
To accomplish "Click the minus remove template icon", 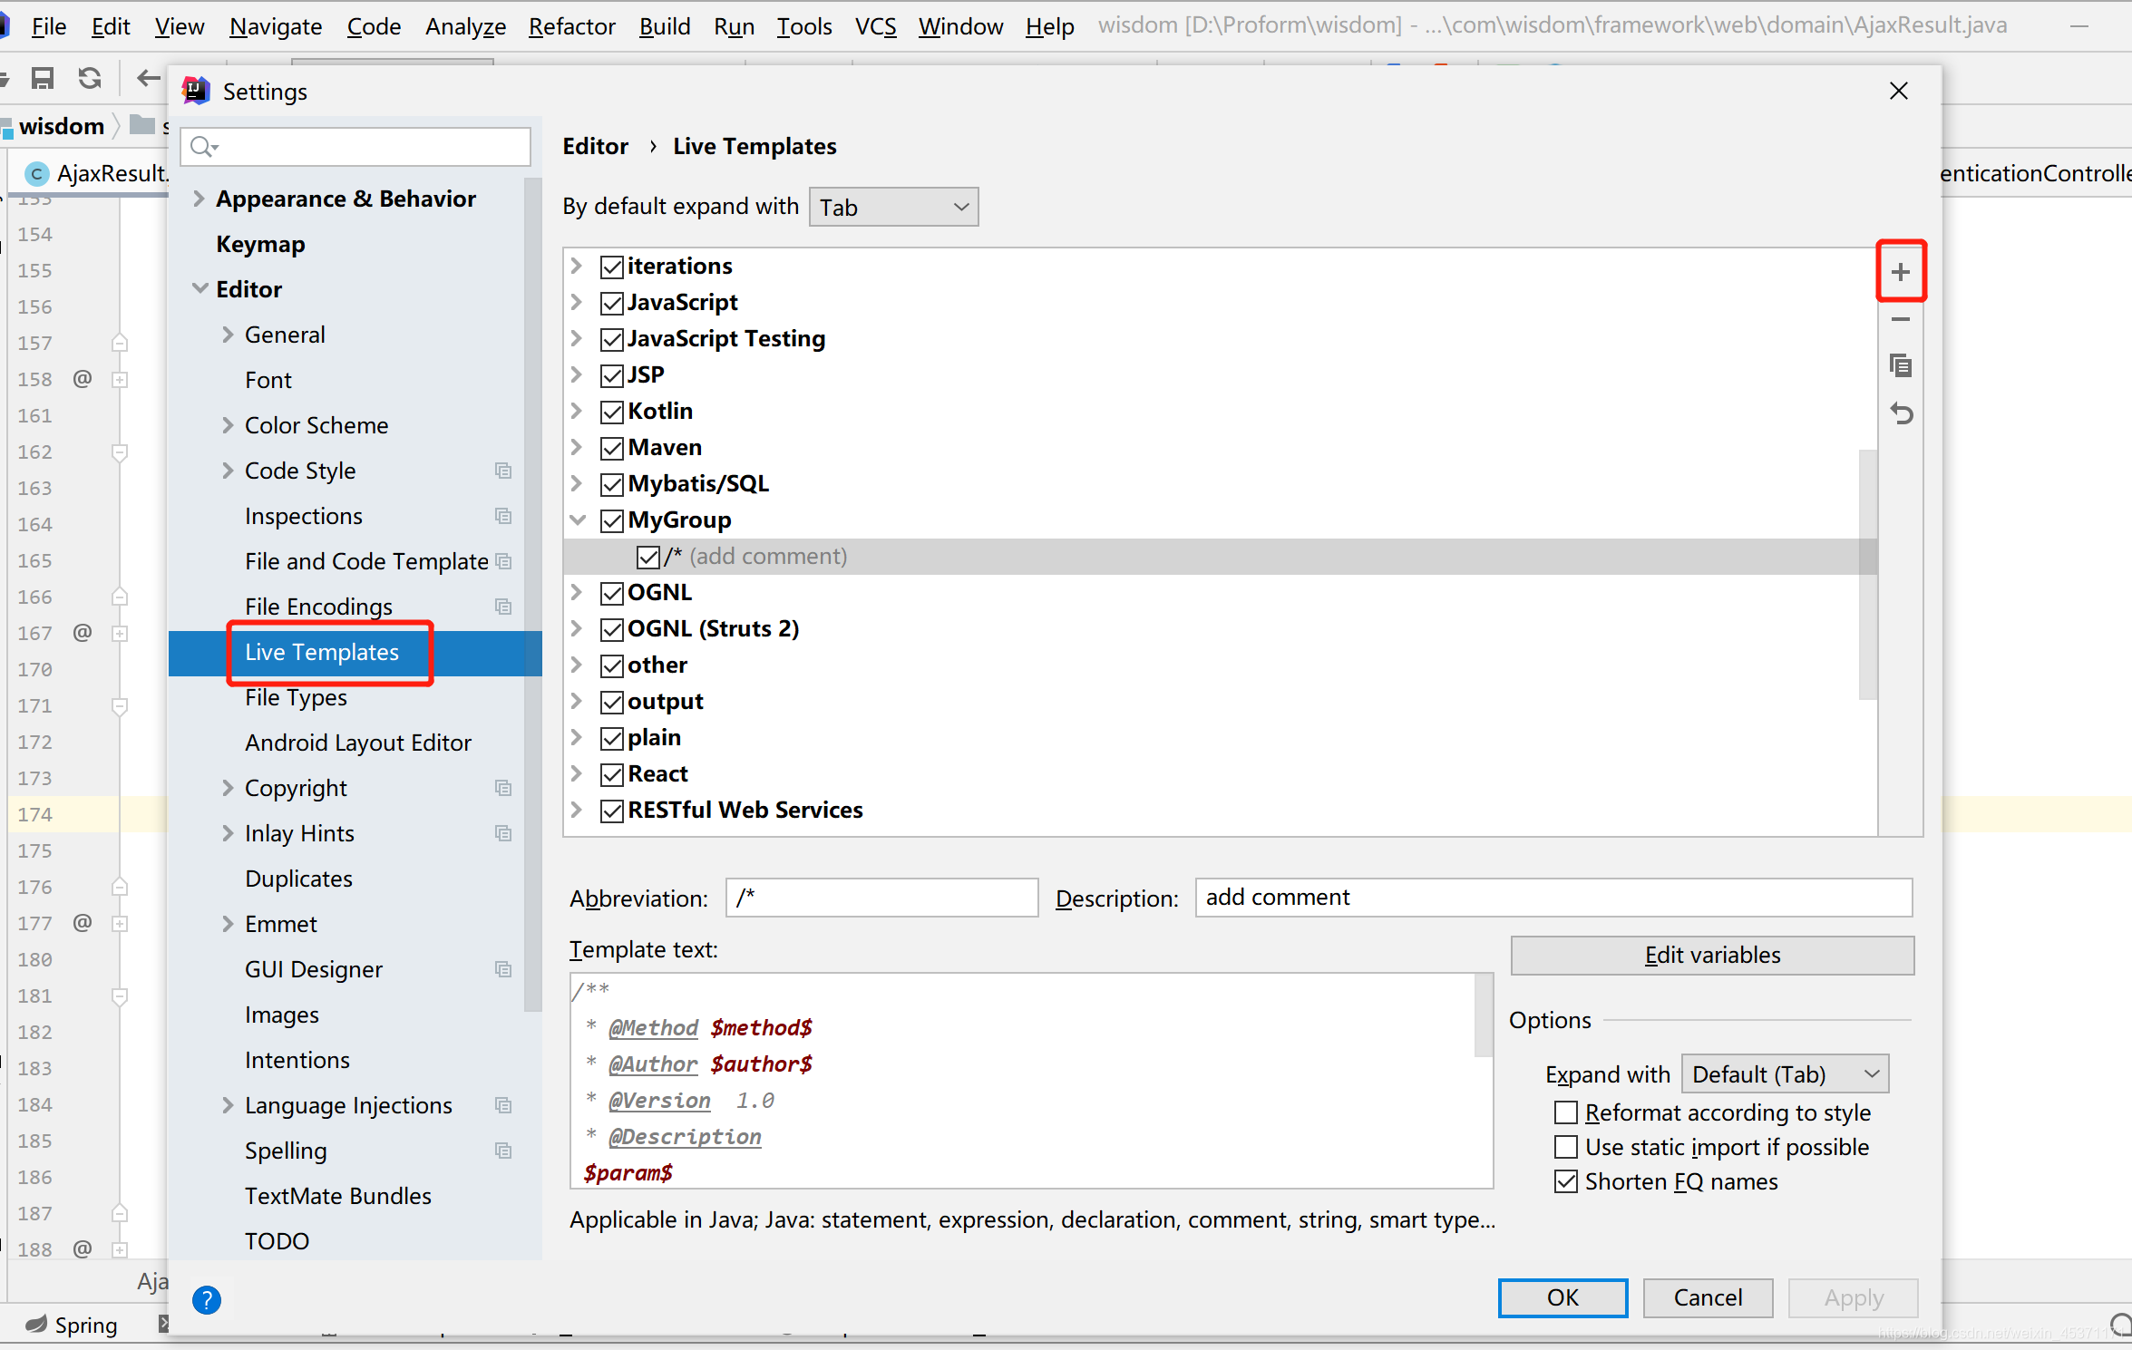I will click(1900, 319).
